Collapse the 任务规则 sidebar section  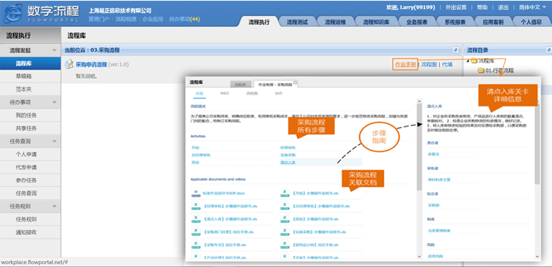click(x=54, y=206)
